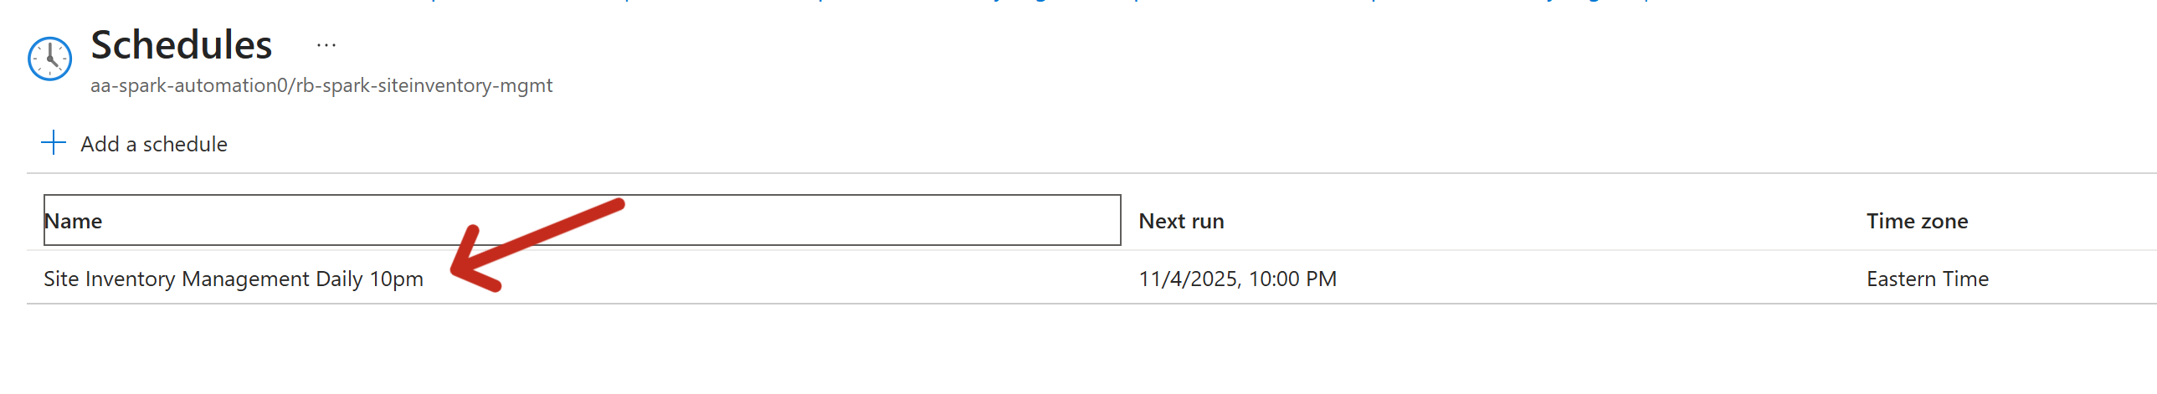Select the Eastern Time cell

tap(1927, 279)
